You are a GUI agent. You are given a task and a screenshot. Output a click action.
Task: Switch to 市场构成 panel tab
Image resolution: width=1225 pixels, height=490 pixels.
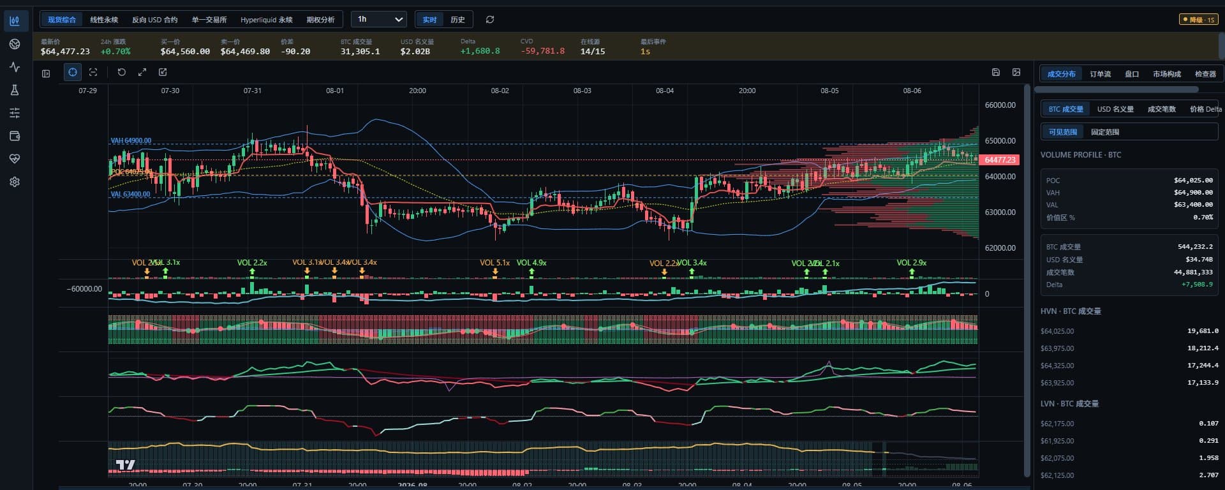pyautogui.click(x=1167, y=74)
